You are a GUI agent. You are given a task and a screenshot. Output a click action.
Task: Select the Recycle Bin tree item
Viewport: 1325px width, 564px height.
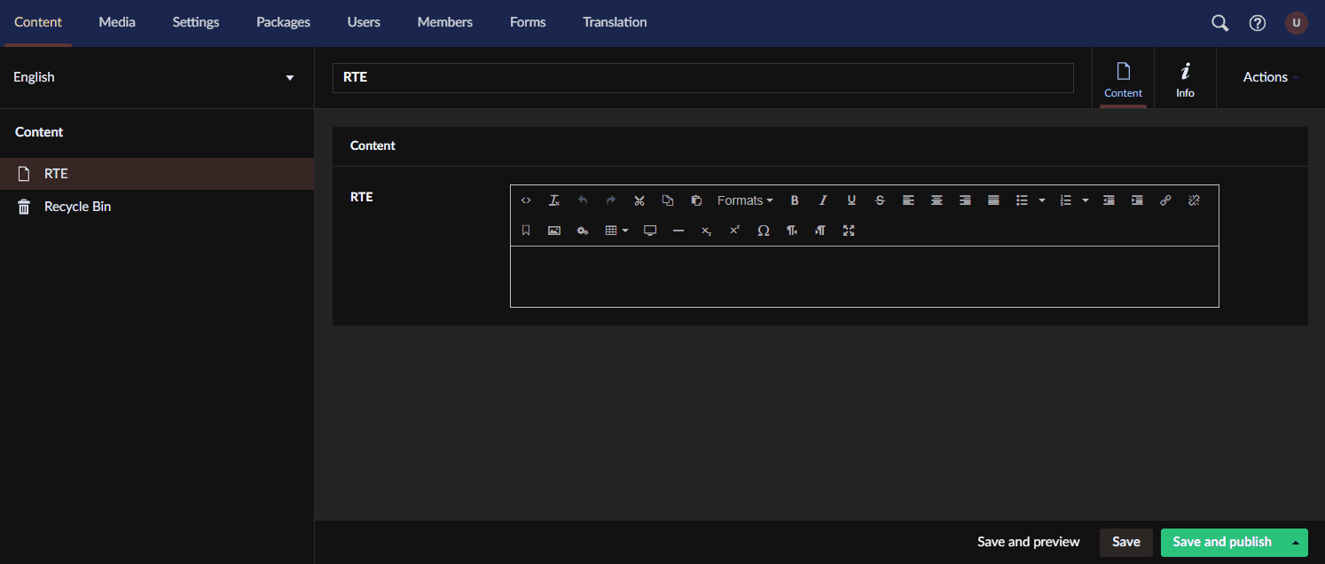point(77,206)
